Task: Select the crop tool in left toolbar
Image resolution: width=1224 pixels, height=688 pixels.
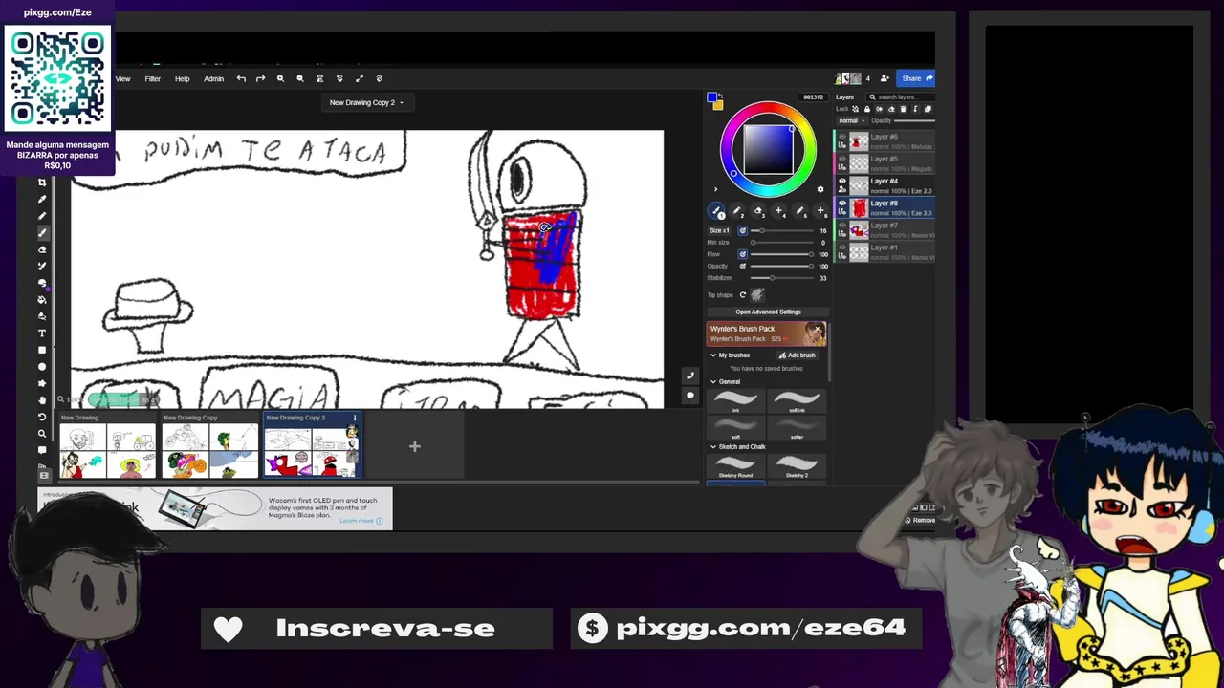Action: point(42,183)
